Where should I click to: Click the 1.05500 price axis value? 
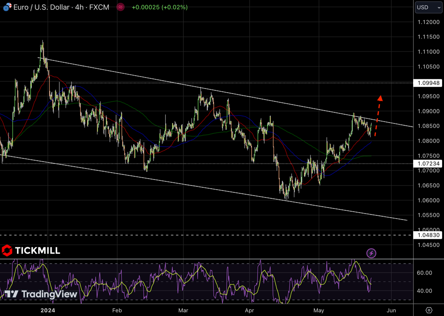[429, 215]
